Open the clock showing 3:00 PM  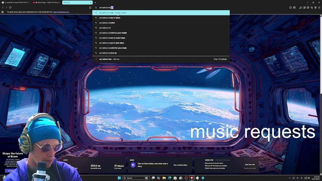pos(315,178)
